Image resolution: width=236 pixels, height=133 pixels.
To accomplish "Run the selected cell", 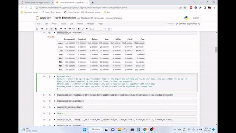I will pos(72,29).
